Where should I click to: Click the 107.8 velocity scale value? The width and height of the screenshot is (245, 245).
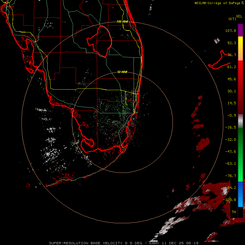click(231, 30)
